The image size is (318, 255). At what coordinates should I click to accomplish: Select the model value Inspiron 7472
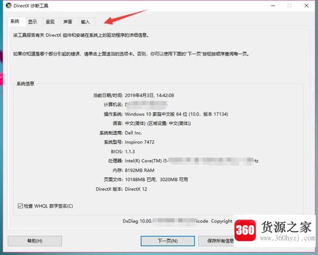tap(139, 142)
